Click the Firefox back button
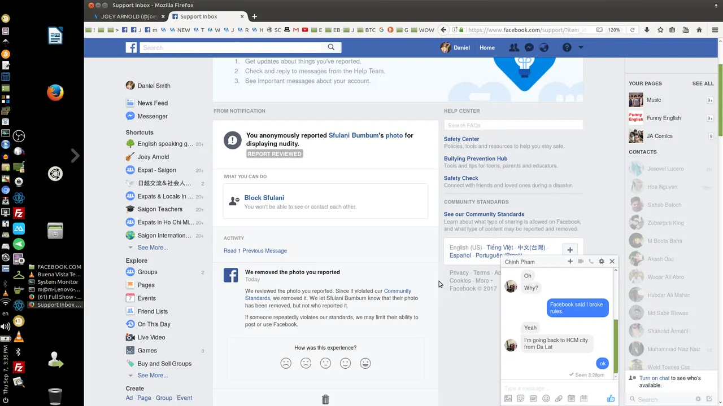 (444, 30)
